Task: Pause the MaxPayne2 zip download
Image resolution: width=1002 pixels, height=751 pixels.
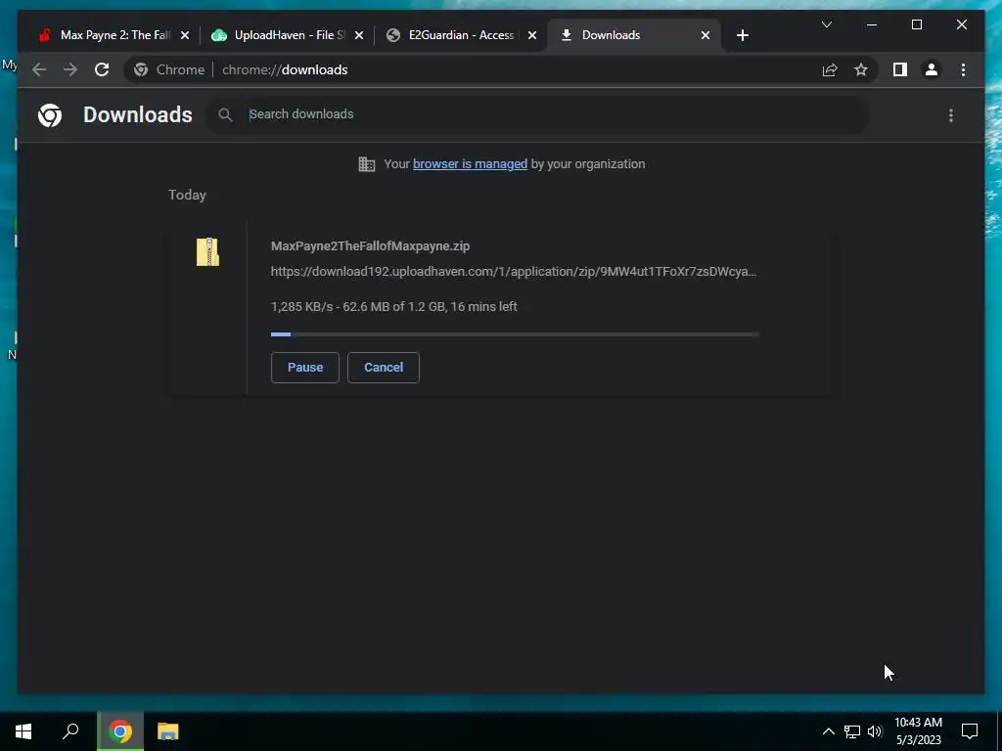Action: click(305, 368)
